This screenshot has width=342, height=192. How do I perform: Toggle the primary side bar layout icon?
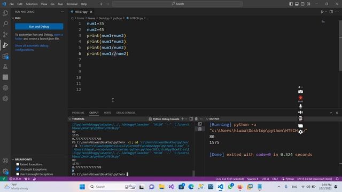click(x=291, y=4)
